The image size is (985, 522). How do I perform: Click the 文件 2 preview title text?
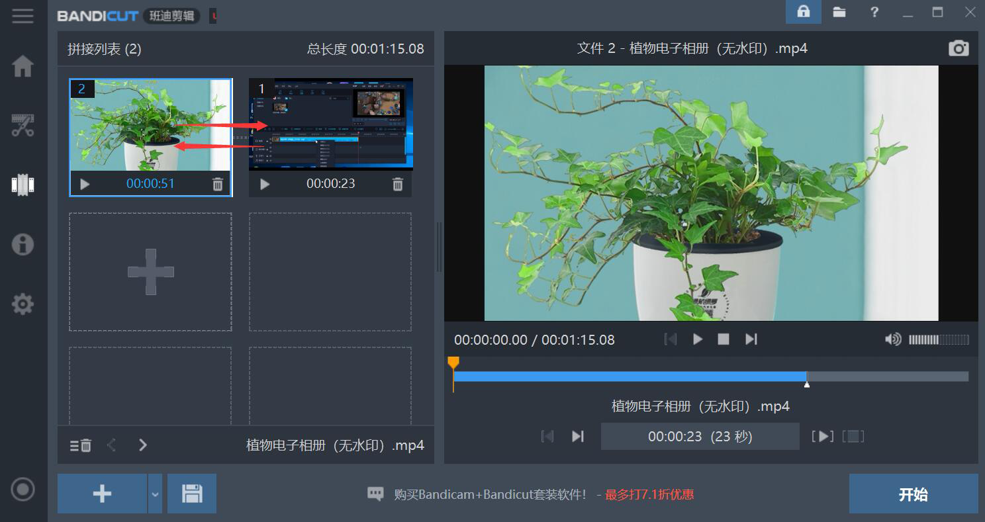(692, 48)
